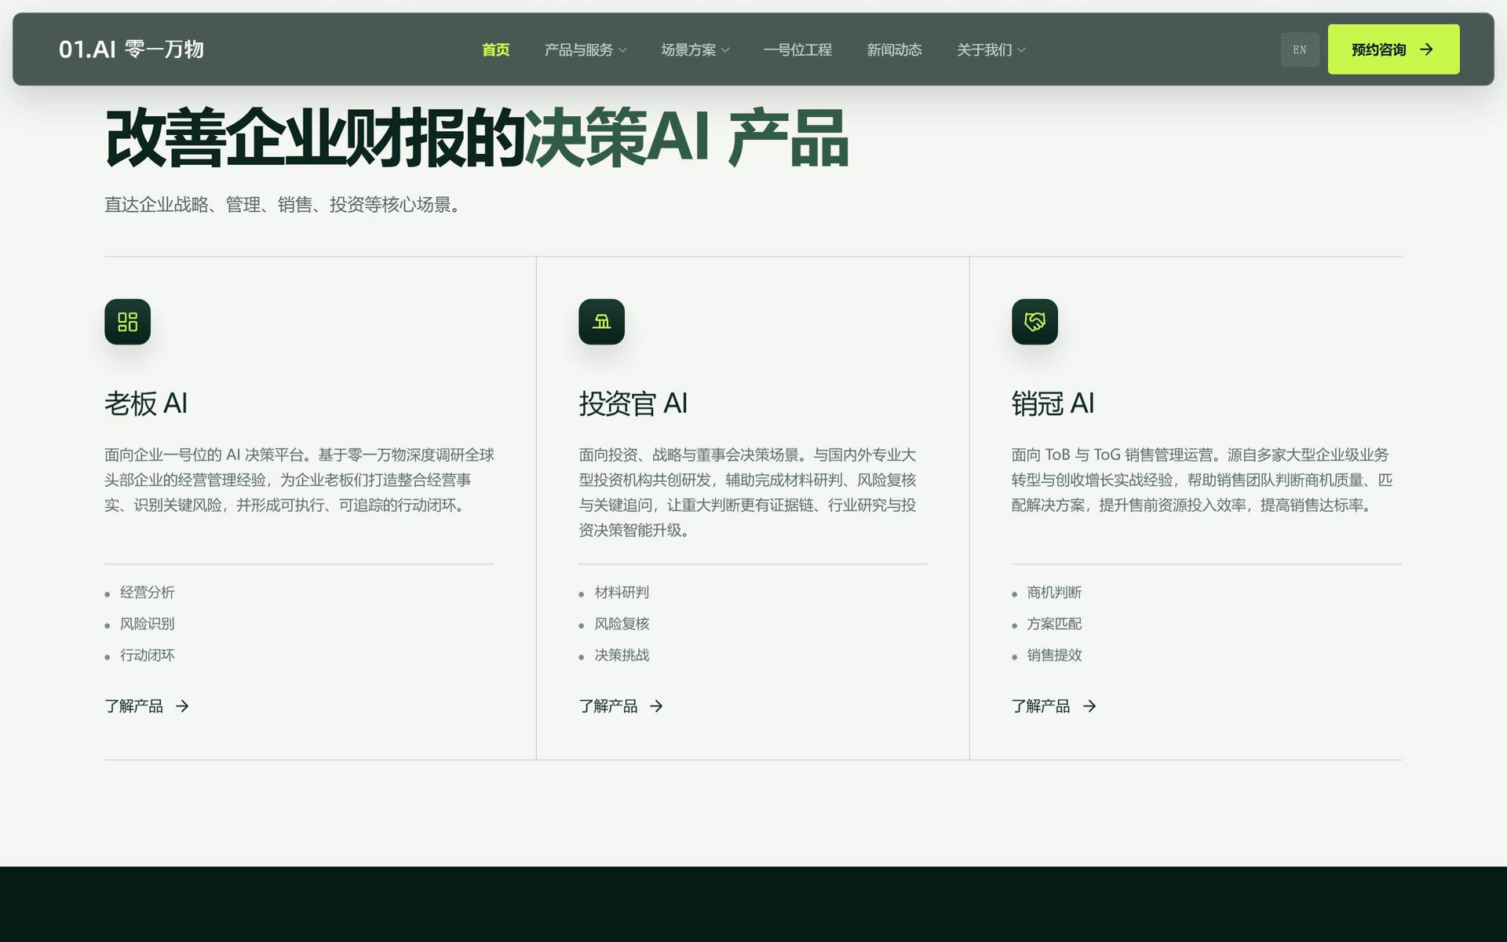The width and height of the screenshot is (1507, 942).
Task: Select the 老板 AI heading
Action: click(146, 403)
